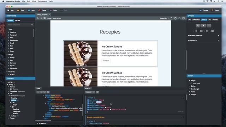Toggle the box-shadow property checkbox

(88, 109)
